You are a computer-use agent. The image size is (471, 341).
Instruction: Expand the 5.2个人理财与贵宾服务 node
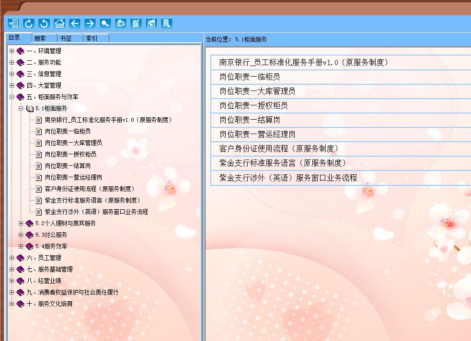pyautogui.click(x=21, y=223)
